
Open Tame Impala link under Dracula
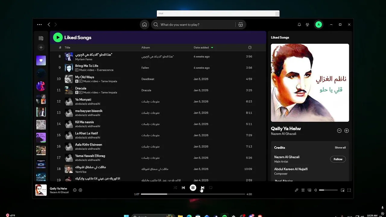point(109,93)
